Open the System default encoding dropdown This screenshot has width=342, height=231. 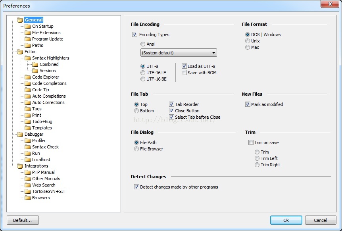(x=179, y=53)
